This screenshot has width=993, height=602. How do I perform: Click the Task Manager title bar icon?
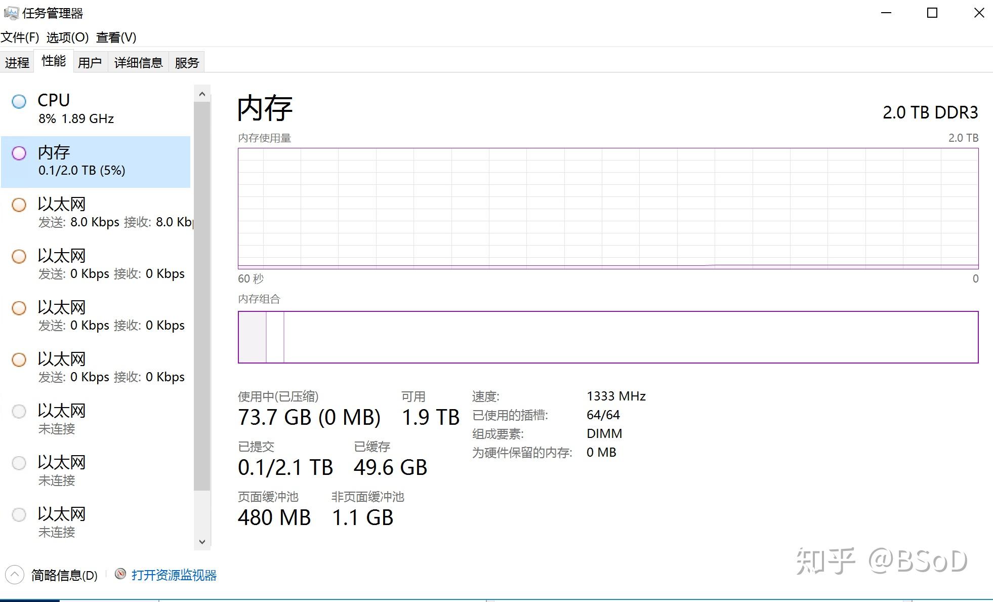pos(11,13)
